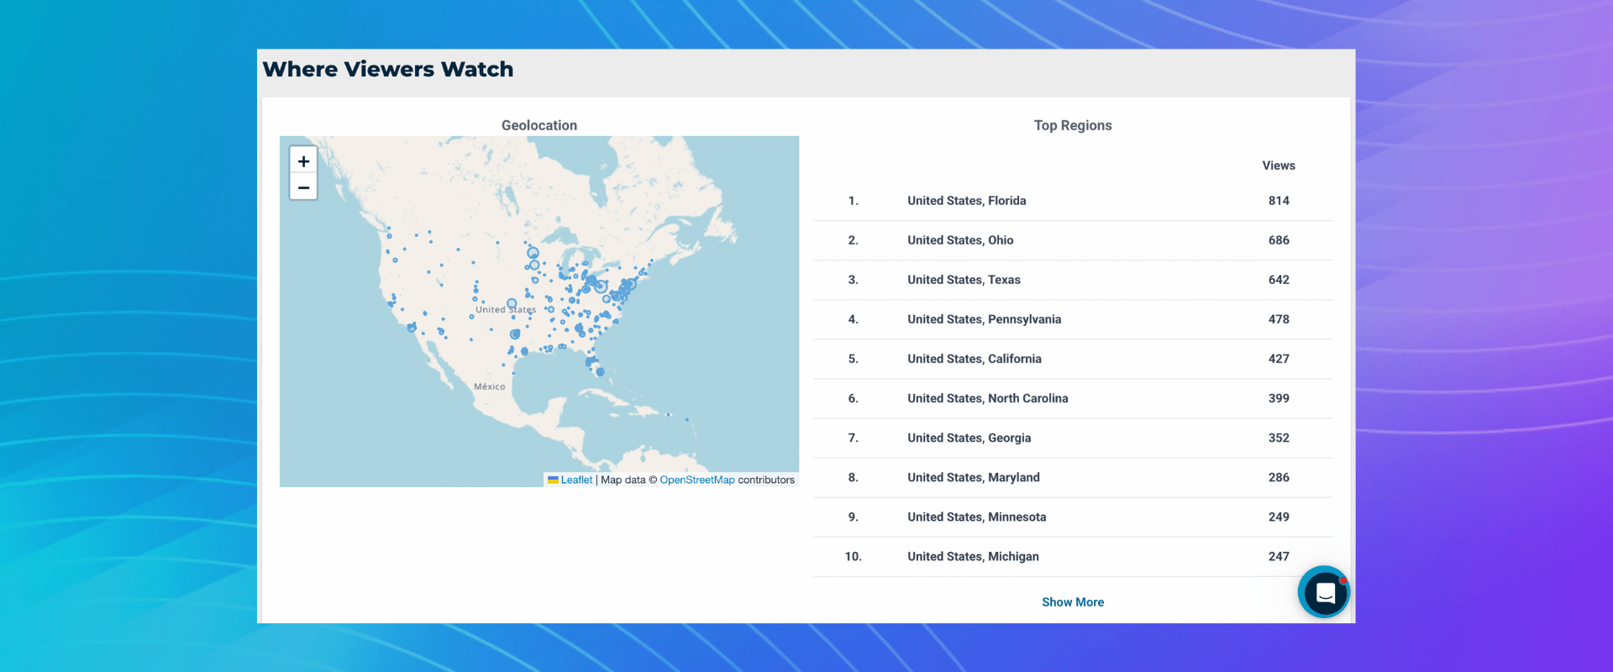Zoom in on the geolocation map

click(303, 160)
